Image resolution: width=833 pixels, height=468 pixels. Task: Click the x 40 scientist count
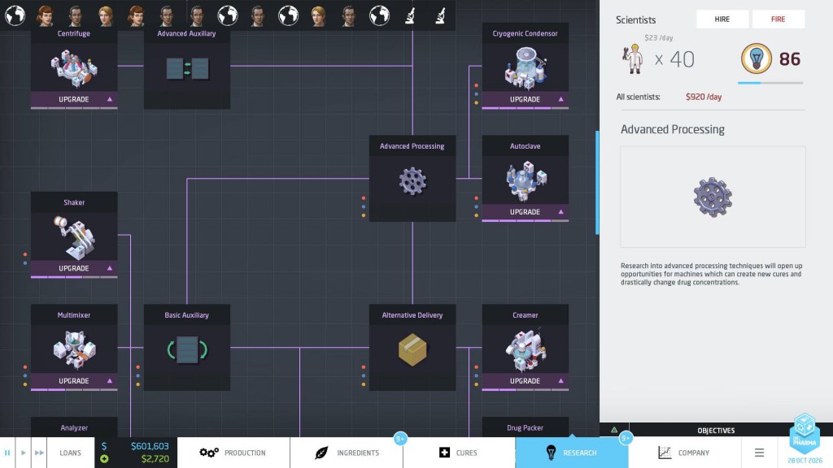pos(674,59)
